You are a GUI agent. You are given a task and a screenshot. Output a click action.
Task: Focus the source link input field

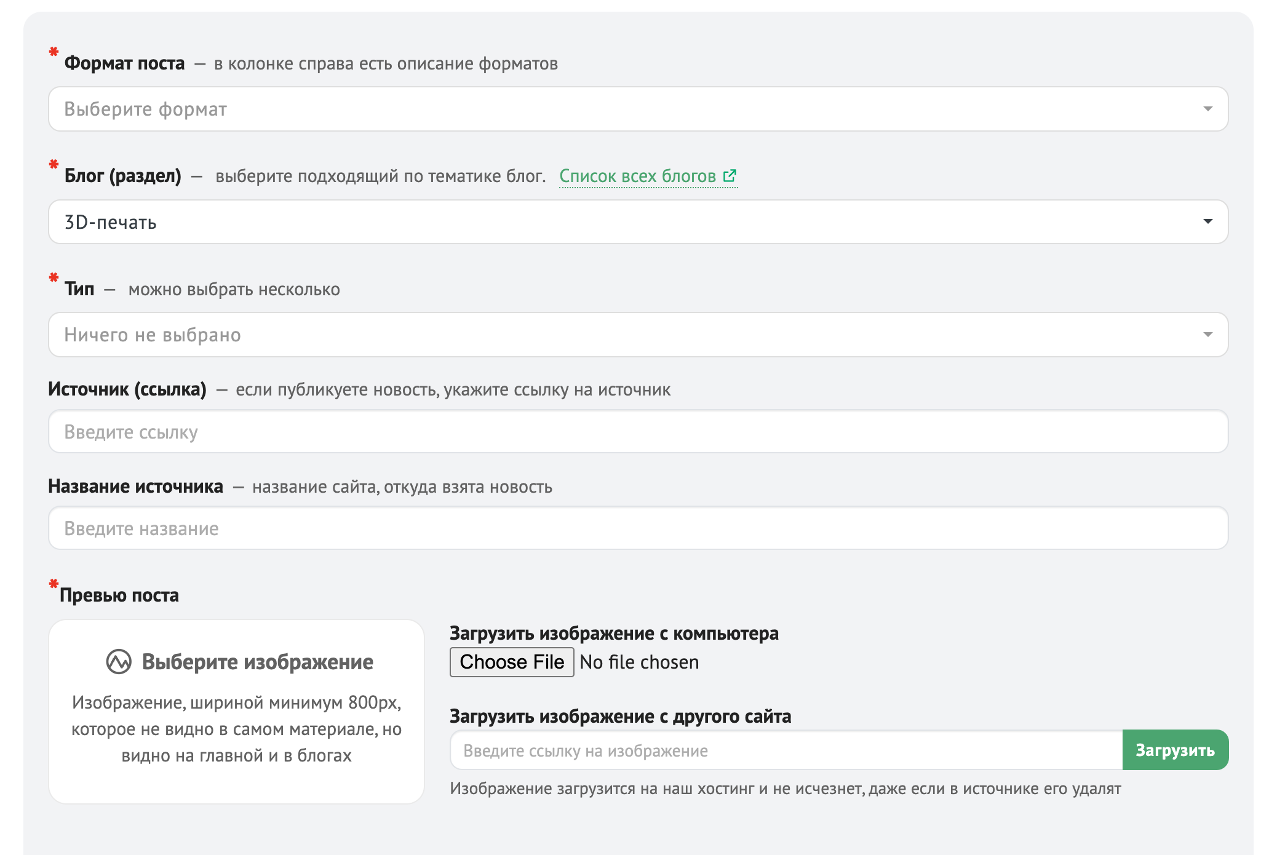coord(637,432)
